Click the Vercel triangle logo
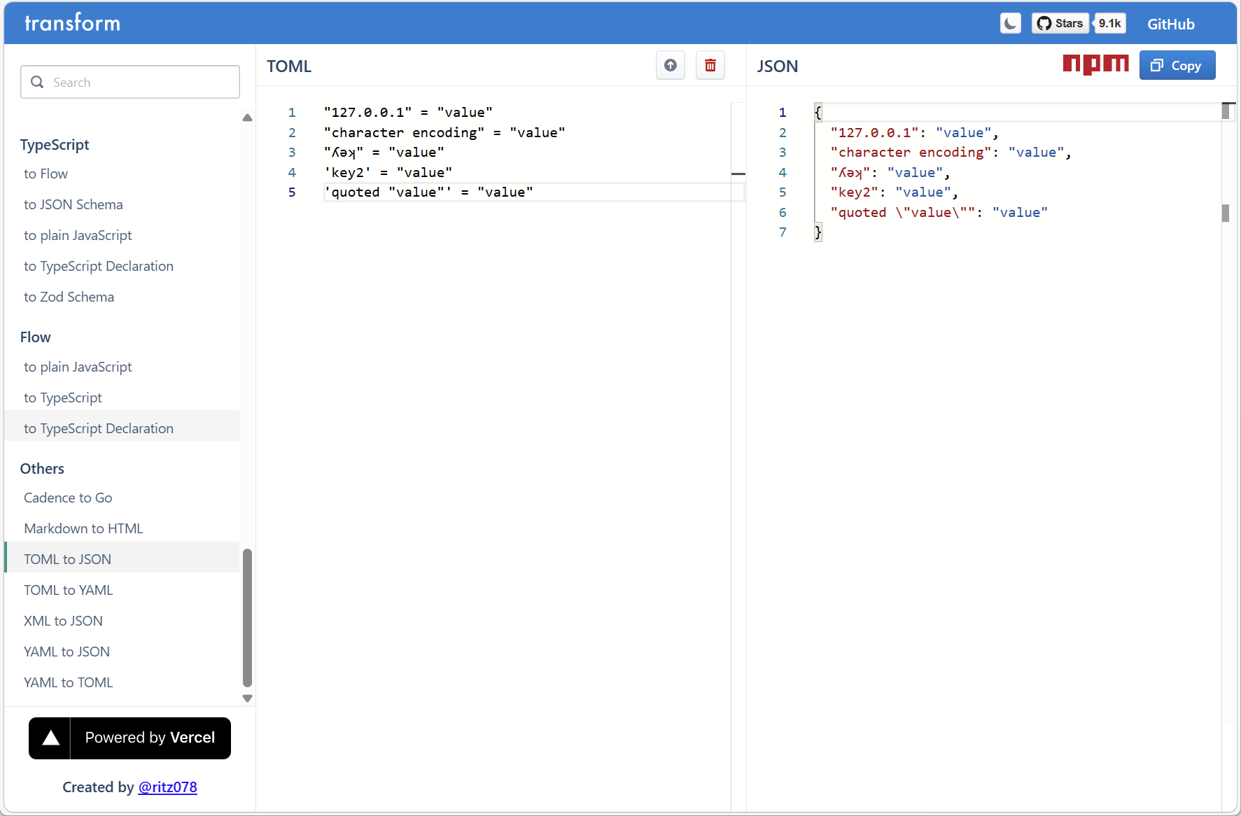Image resolution: width=1241 pixels, height=816 pixels. (x=50, y=738)
